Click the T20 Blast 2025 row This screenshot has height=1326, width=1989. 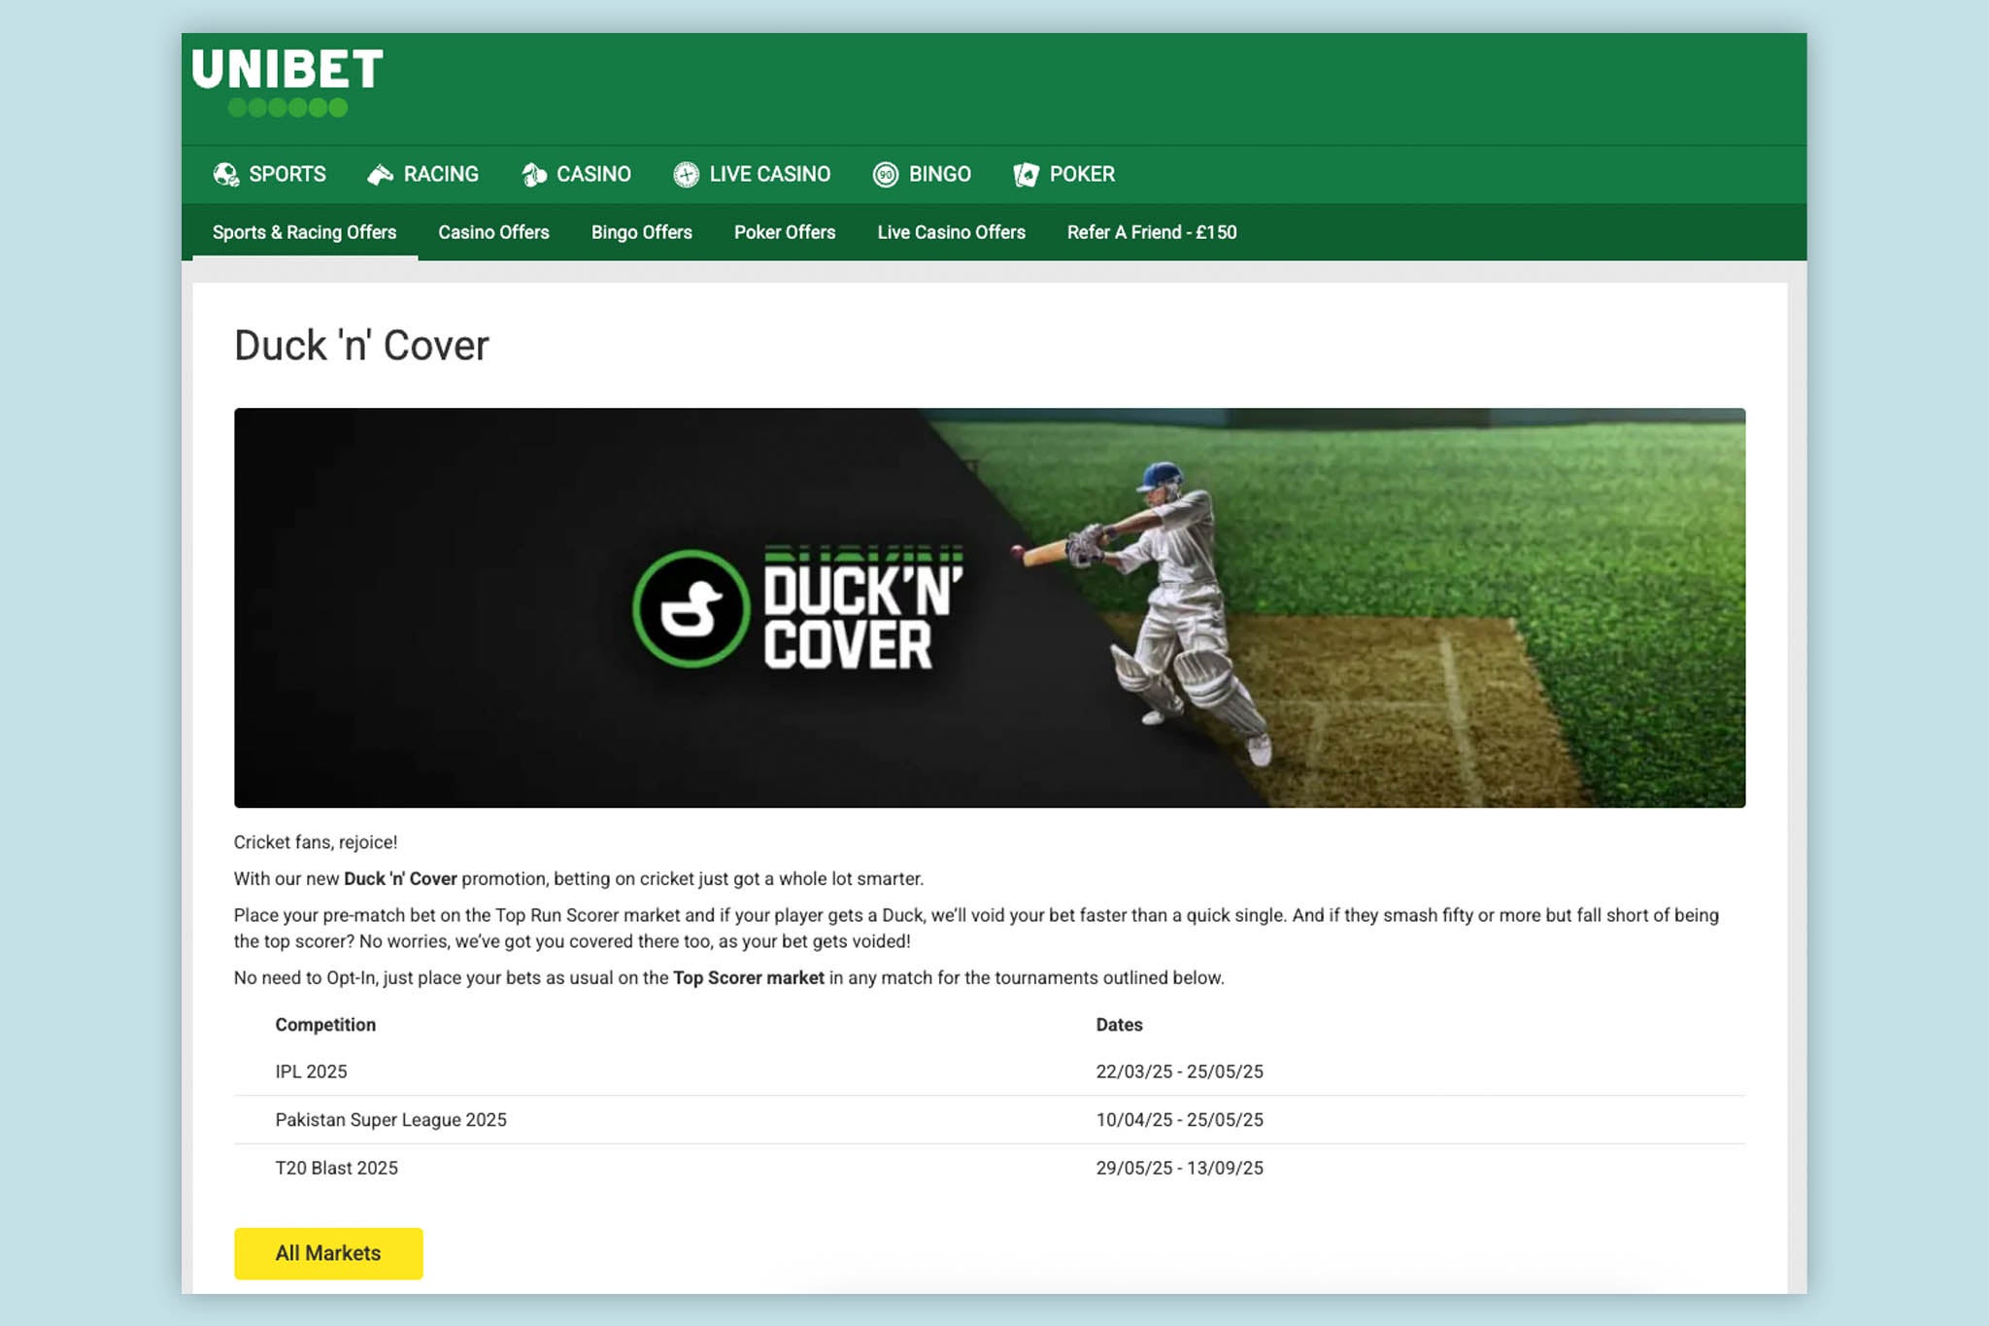[335, 1168]
